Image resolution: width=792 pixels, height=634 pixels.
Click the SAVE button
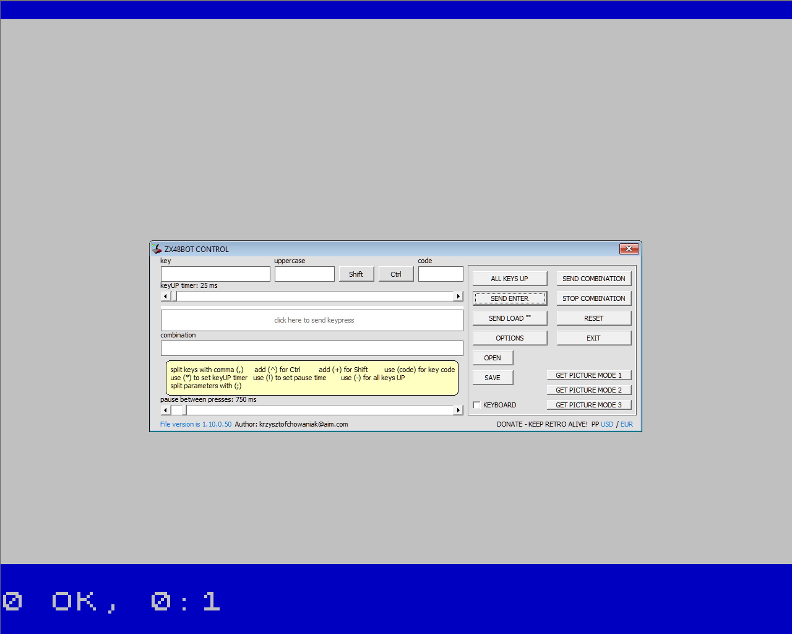(x=493, y=377)
